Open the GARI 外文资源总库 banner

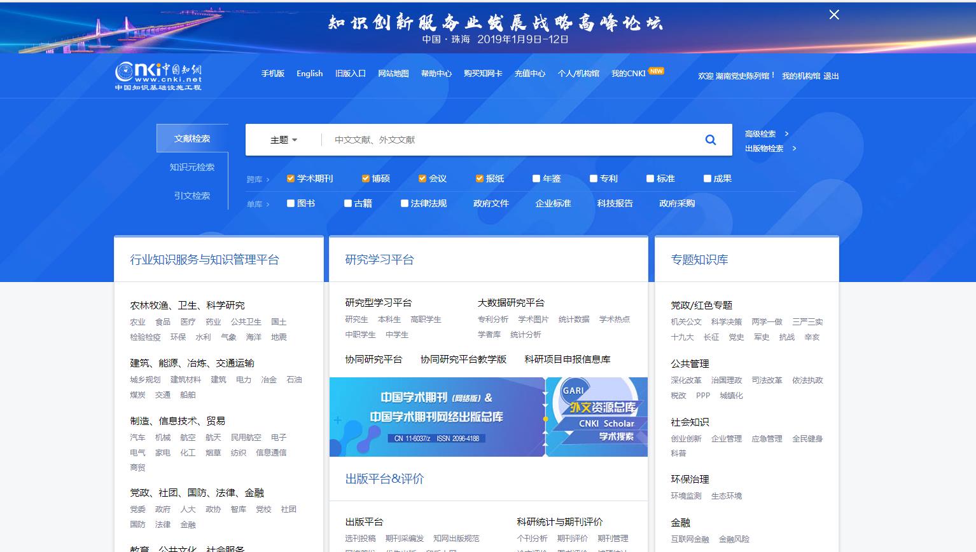coord(597,417)
